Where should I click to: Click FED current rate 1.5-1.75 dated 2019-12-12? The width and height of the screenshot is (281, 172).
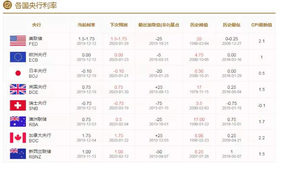pyautogui.click(x=86, y=41)
